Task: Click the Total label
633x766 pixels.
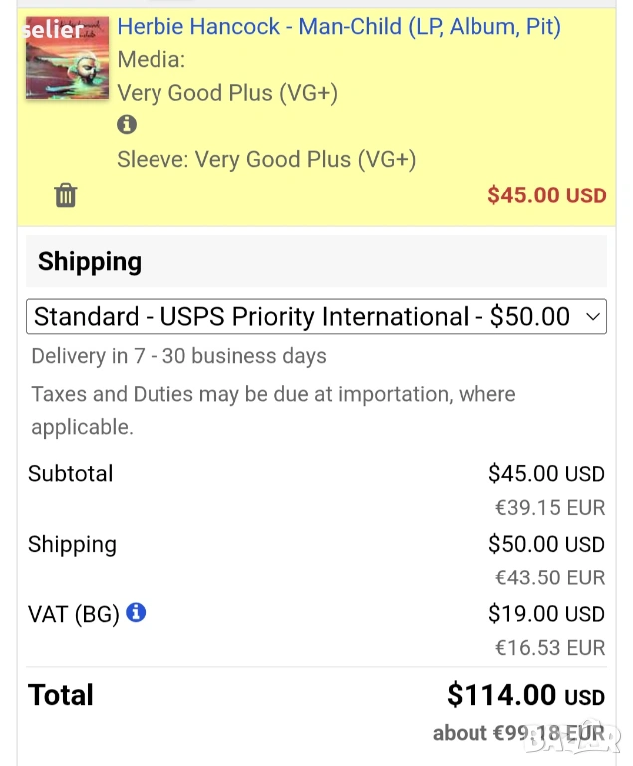Action: tap(61, 695)
